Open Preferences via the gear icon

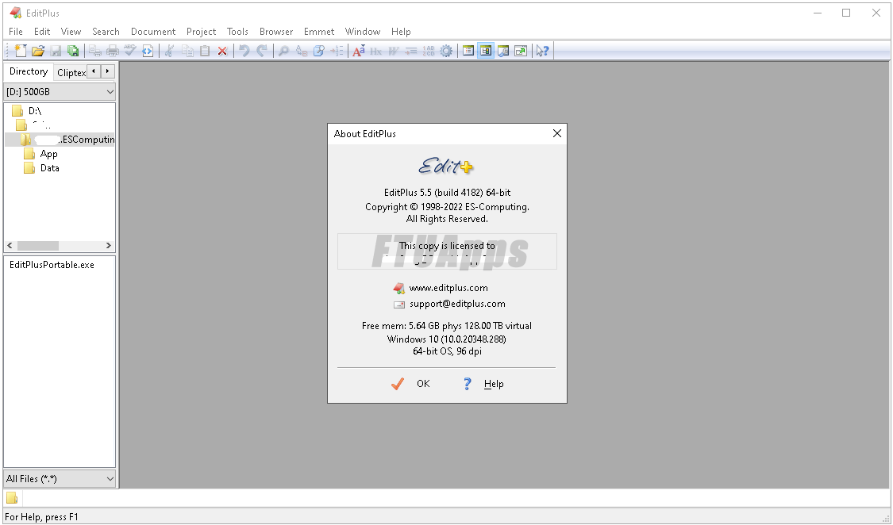point(446,51)
